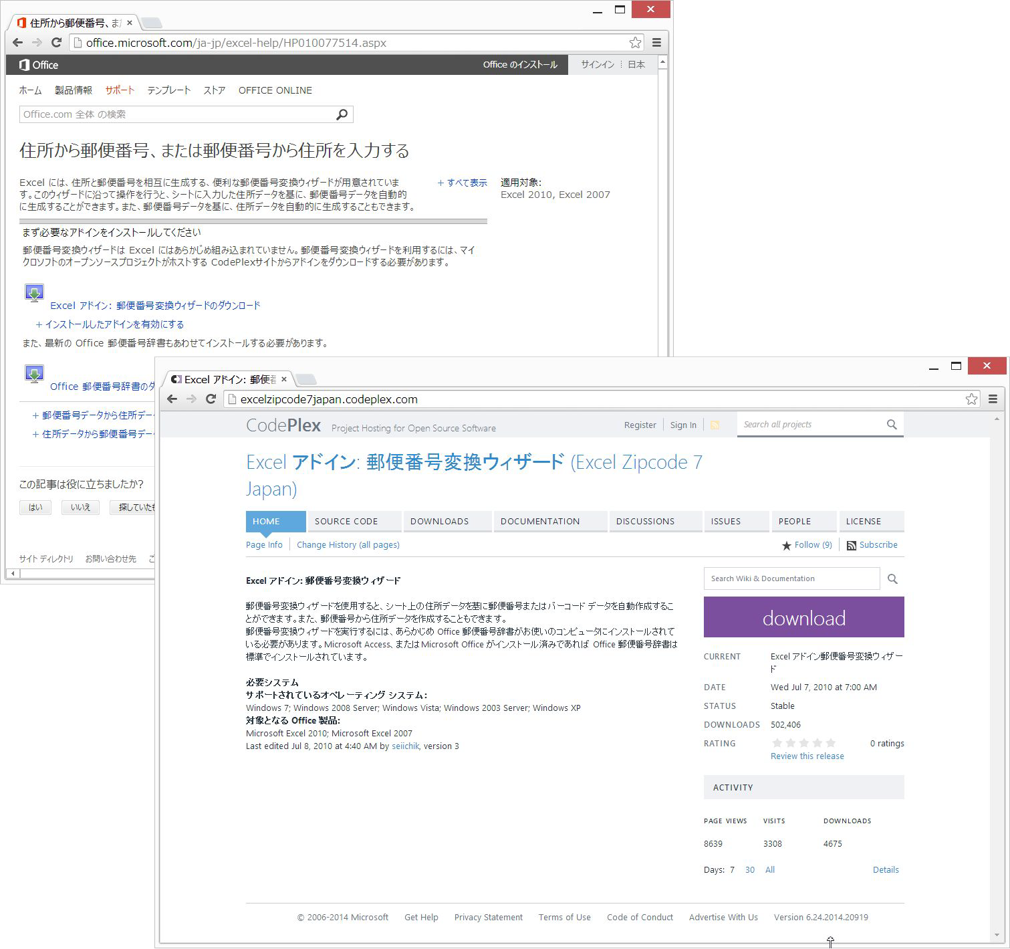Open the PEOPLE tab
Viewport: 1010px width, 949px height.
coord(804,522)
